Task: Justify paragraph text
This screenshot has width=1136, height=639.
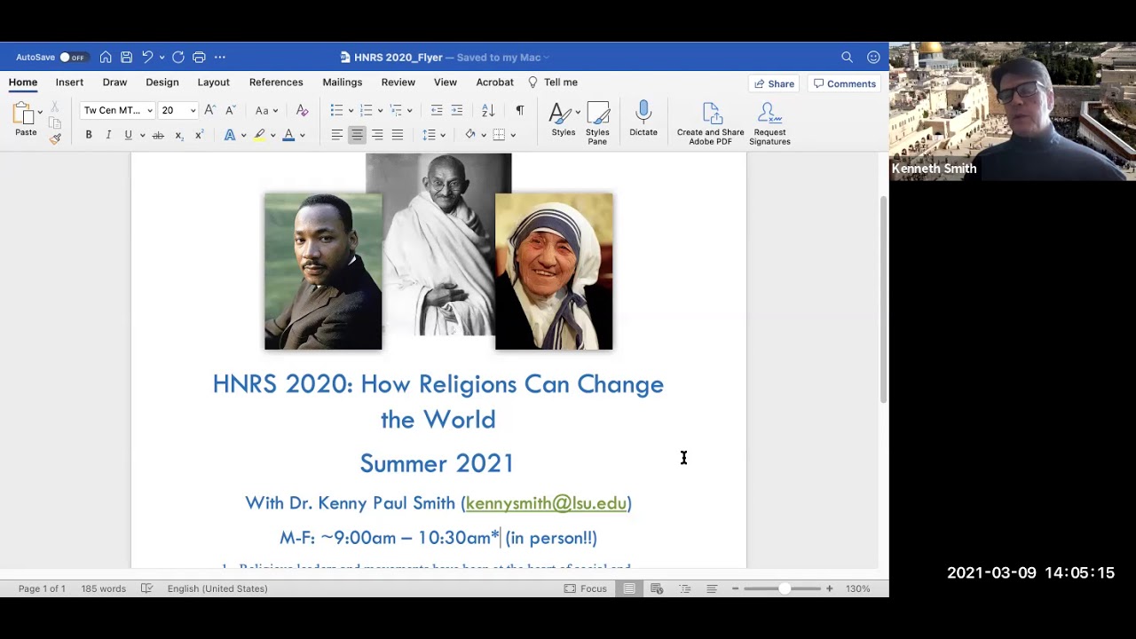Action: (x=398, y=135)
